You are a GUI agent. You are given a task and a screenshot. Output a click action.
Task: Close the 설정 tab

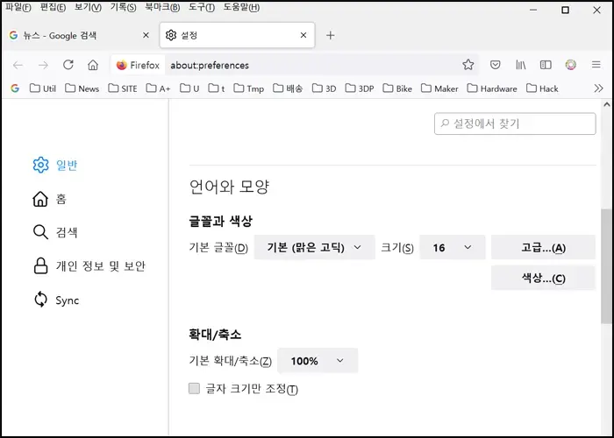point(303,35)
